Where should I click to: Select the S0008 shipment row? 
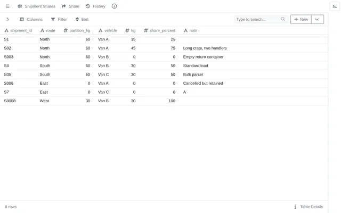[164, 101]
